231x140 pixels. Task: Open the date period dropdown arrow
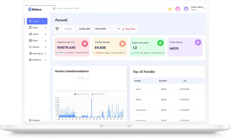[119, 29]
